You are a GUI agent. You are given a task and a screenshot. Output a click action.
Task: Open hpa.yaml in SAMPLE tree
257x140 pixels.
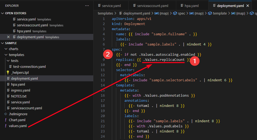point(18,84)
